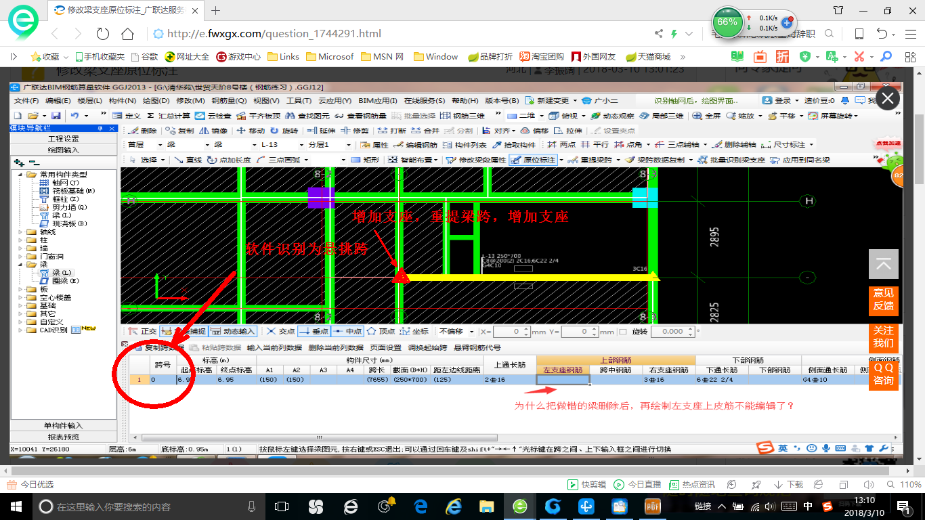Image resolution: width=925 pixels, height=520 pixels.
Task: Open the 重提梁跨 dropdown arrow
Action: point(618,160)
